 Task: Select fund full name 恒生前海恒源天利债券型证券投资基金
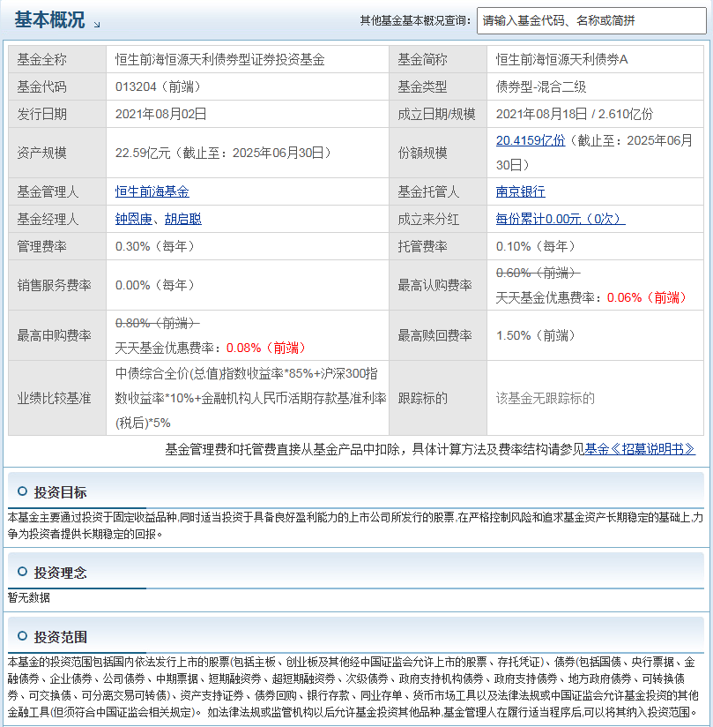220,59
